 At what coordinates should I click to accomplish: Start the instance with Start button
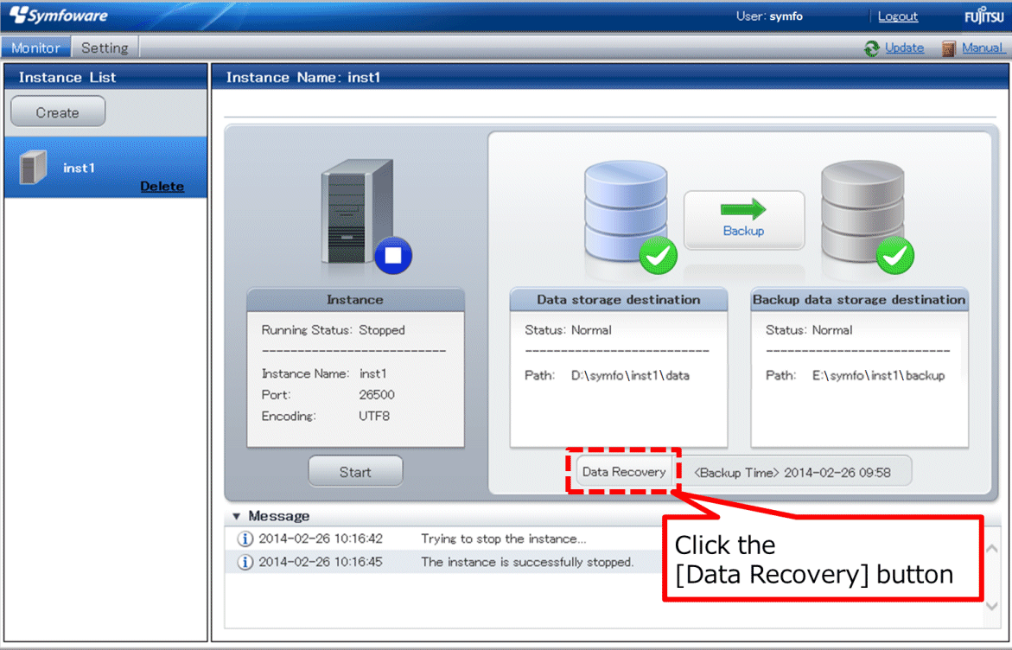pyautogui.click(x=355, y=472)
